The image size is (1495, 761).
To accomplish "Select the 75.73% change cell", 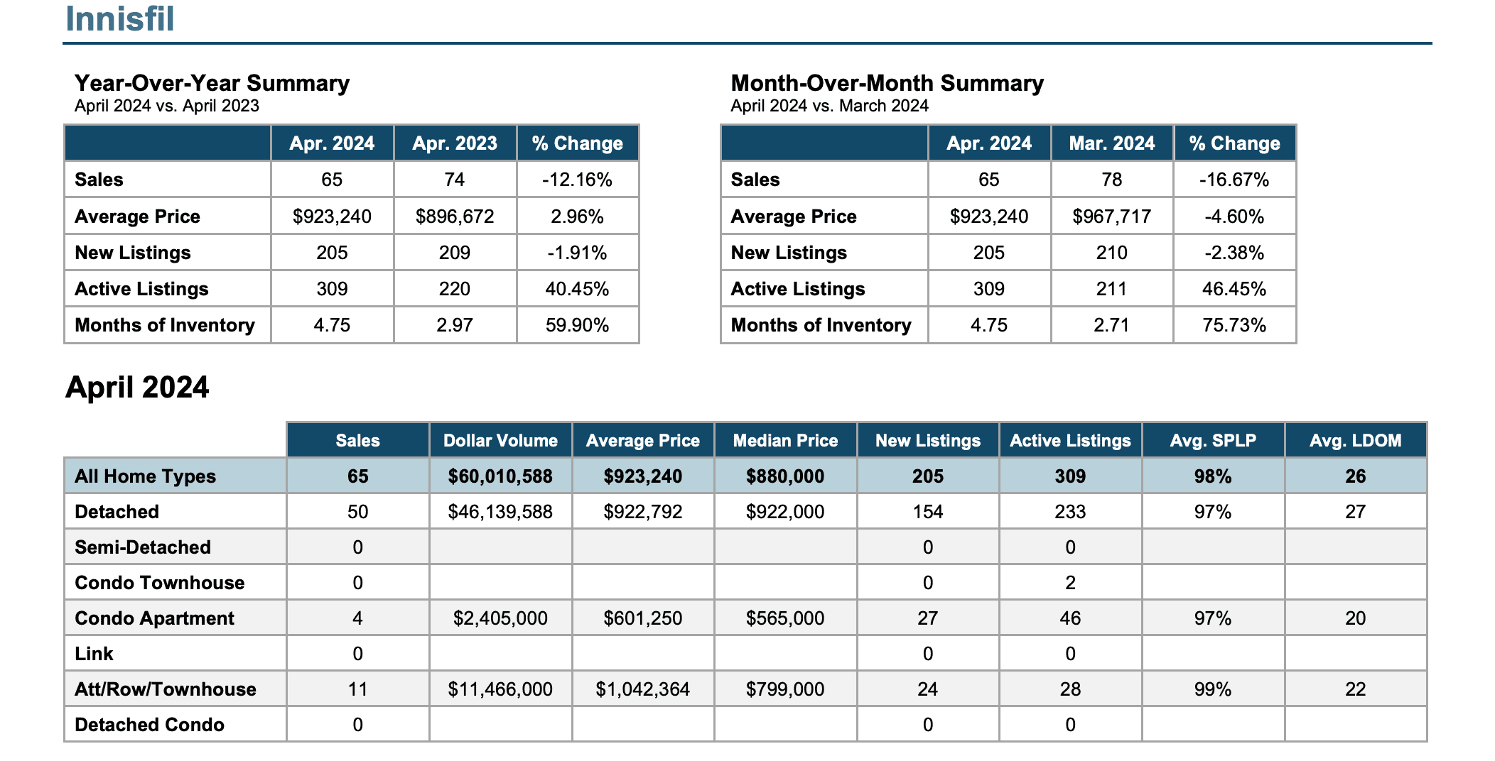I will [1234, 325].
